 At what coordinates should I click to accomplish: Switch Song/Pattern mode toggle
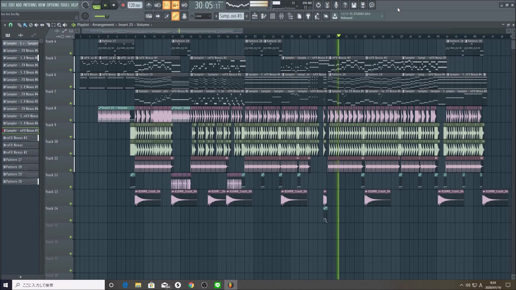point(96,5)
